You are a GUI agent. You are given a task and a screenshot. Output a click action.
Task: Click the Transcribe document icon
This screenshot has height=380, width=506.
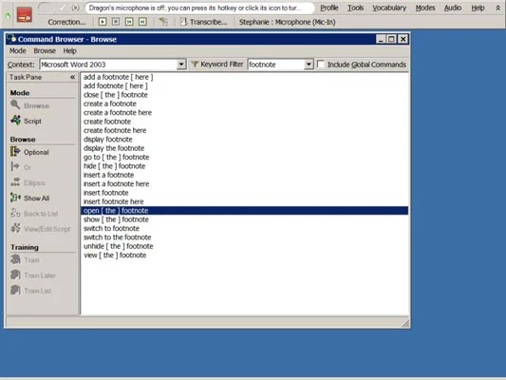[183, 22]
